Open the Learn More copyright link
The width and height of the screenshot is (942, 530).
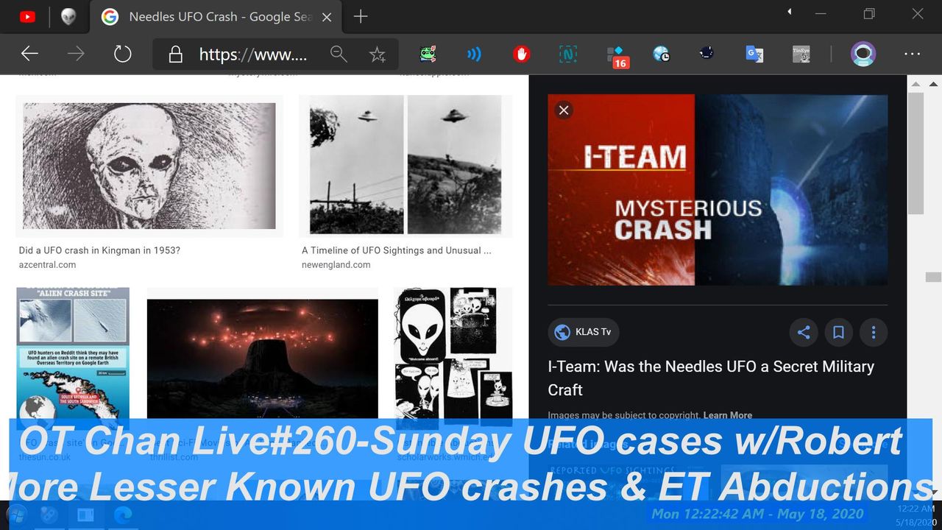point(727,415)
